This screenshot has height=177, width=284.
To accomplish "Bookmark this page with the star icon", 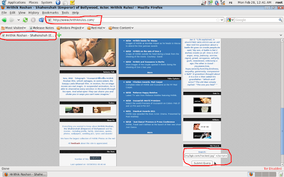I will coord(218,20).
